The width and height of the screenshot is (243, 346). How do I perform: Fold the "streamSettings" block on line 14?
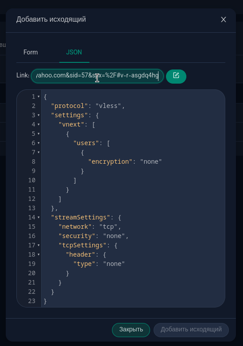pyautogui.click(x=39, y=217)
